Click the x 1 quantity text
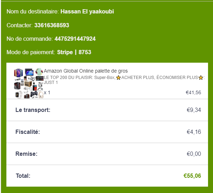This screenshot has height=193, width=213. click(x=47, y=92)
